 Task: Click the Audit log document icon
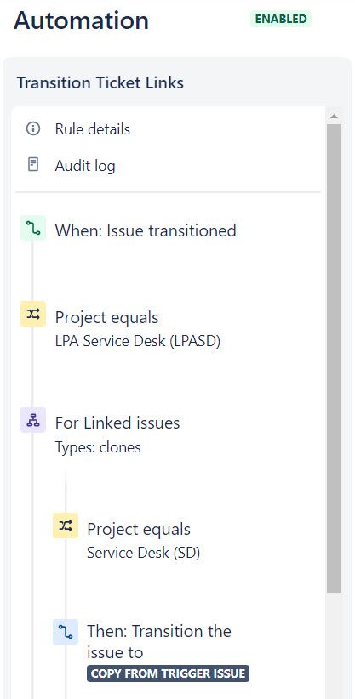tap(33, 165)
